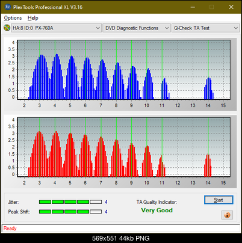Click the Peak Shift level bar indicator
The height and width of the screenshot is (243, 242).
pyautogui.click(x=70, y=212)
